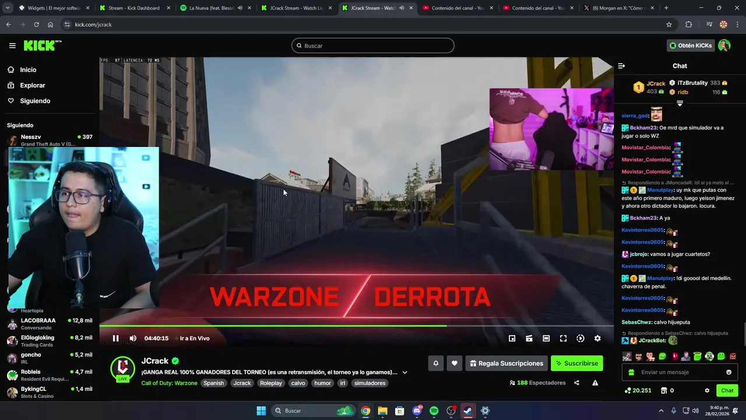Image resolution: width=746 pixels, height=420 pixels.
Task: Enter fullscreen video mode
Action: 563,338
